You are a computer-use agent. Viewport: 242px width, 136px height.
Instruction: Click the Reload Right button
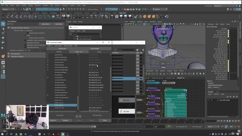95,49
